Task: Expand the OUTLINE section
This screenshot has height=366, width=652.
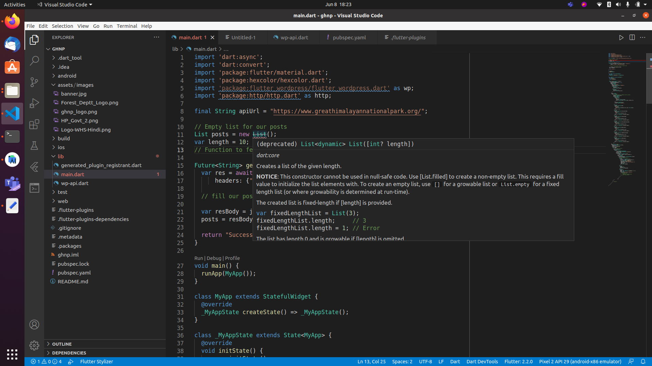Action: click(x=62, y=344)
